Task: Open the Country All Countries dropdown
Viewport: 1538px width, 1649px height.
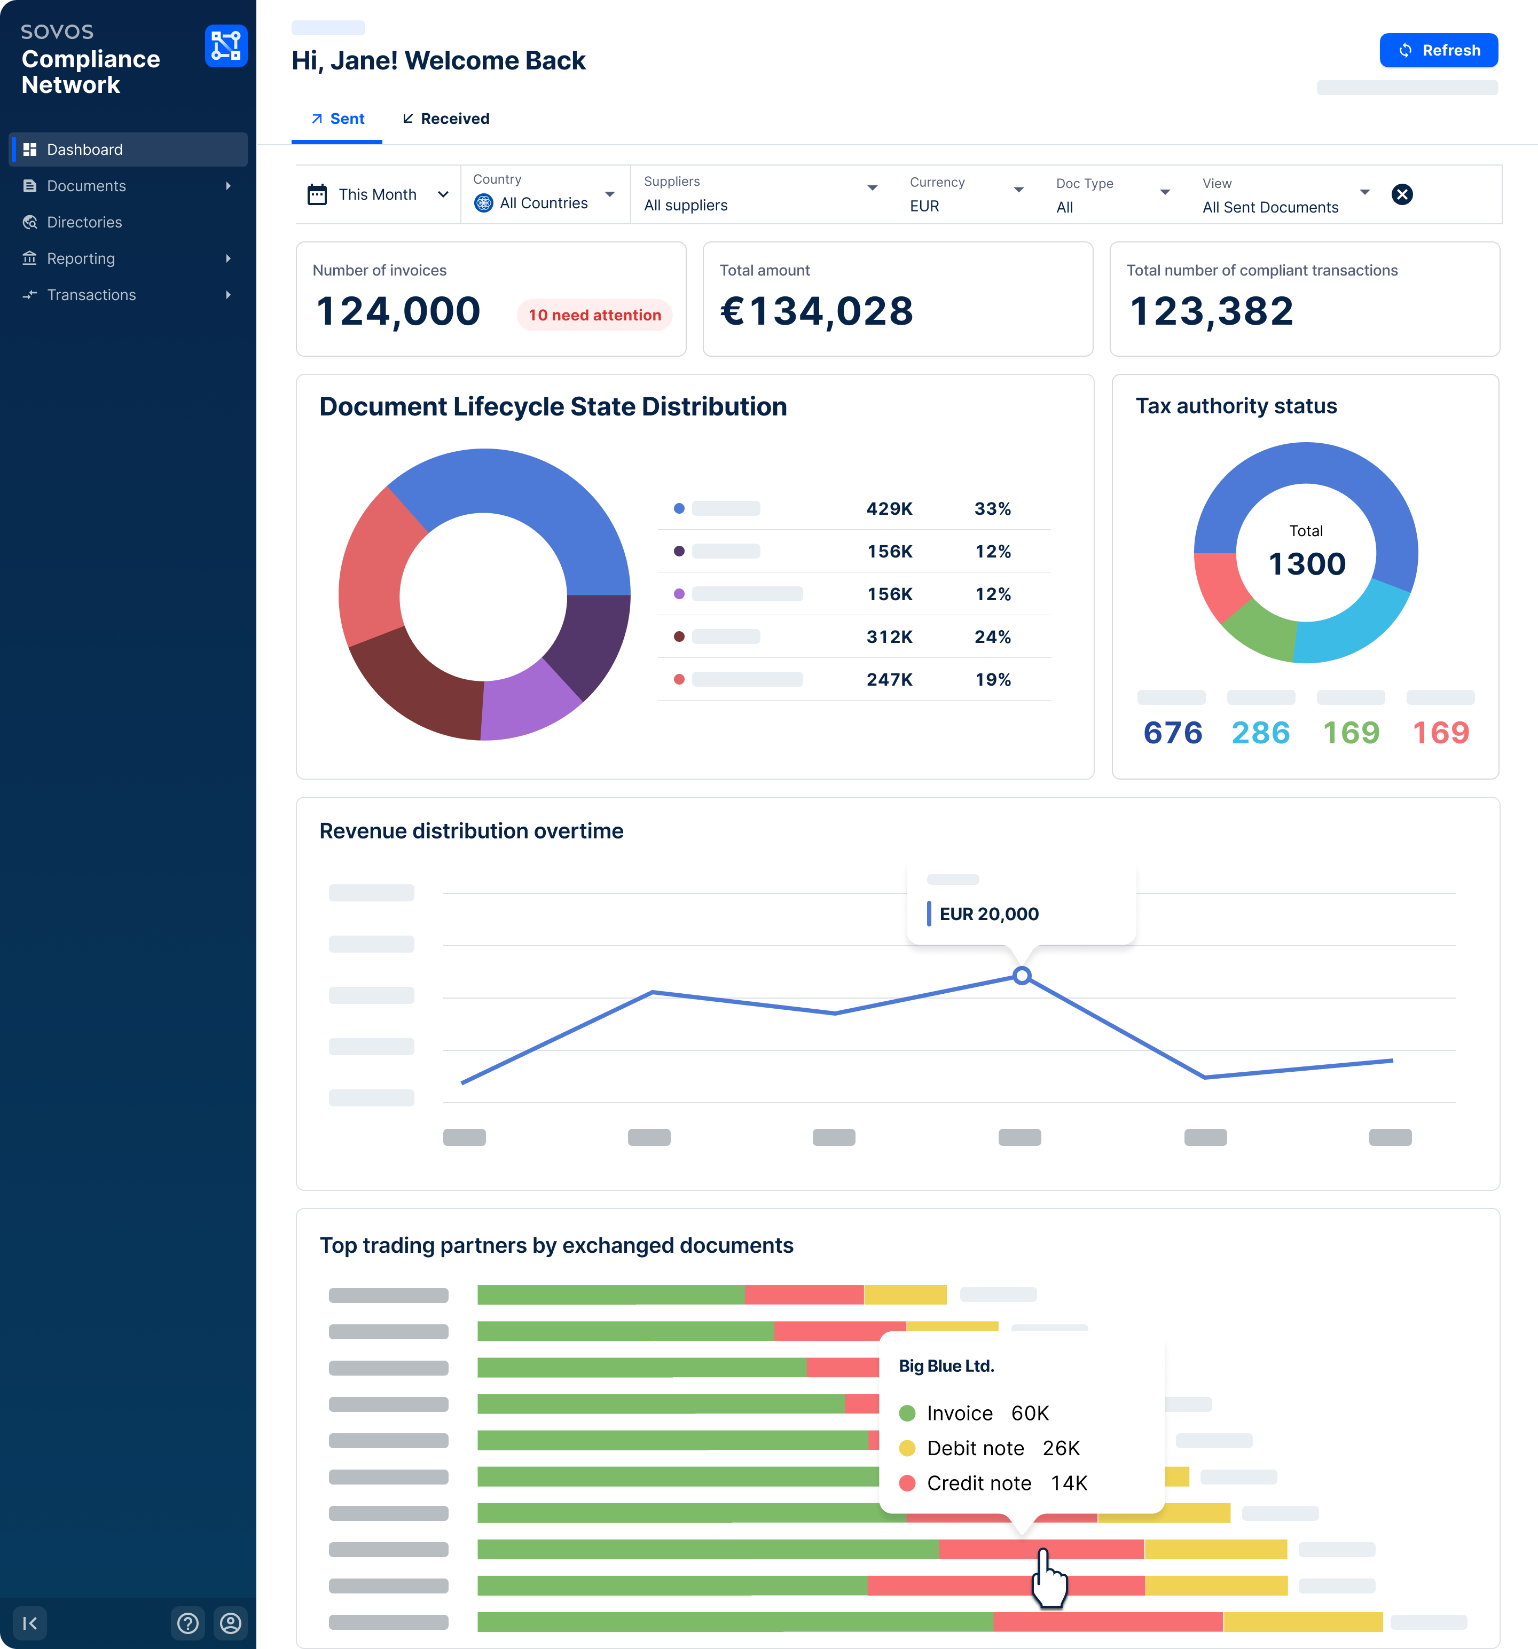Action: pos(545,194)
